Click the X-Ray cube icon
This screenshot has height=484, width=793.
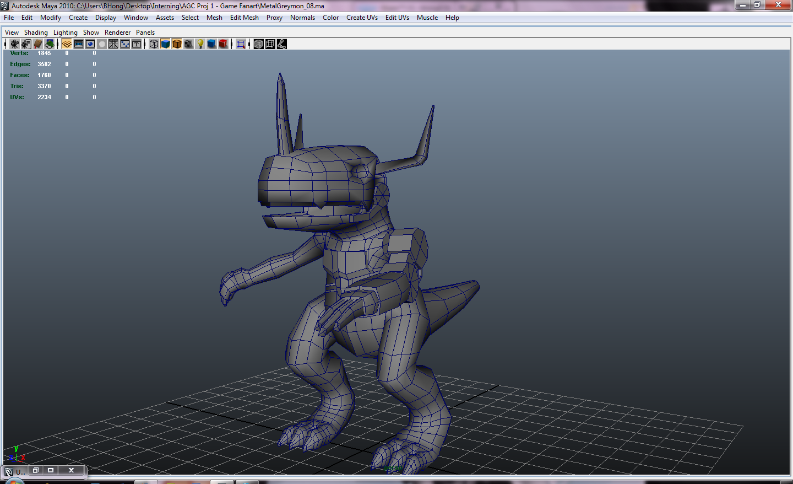coord(258,44)
